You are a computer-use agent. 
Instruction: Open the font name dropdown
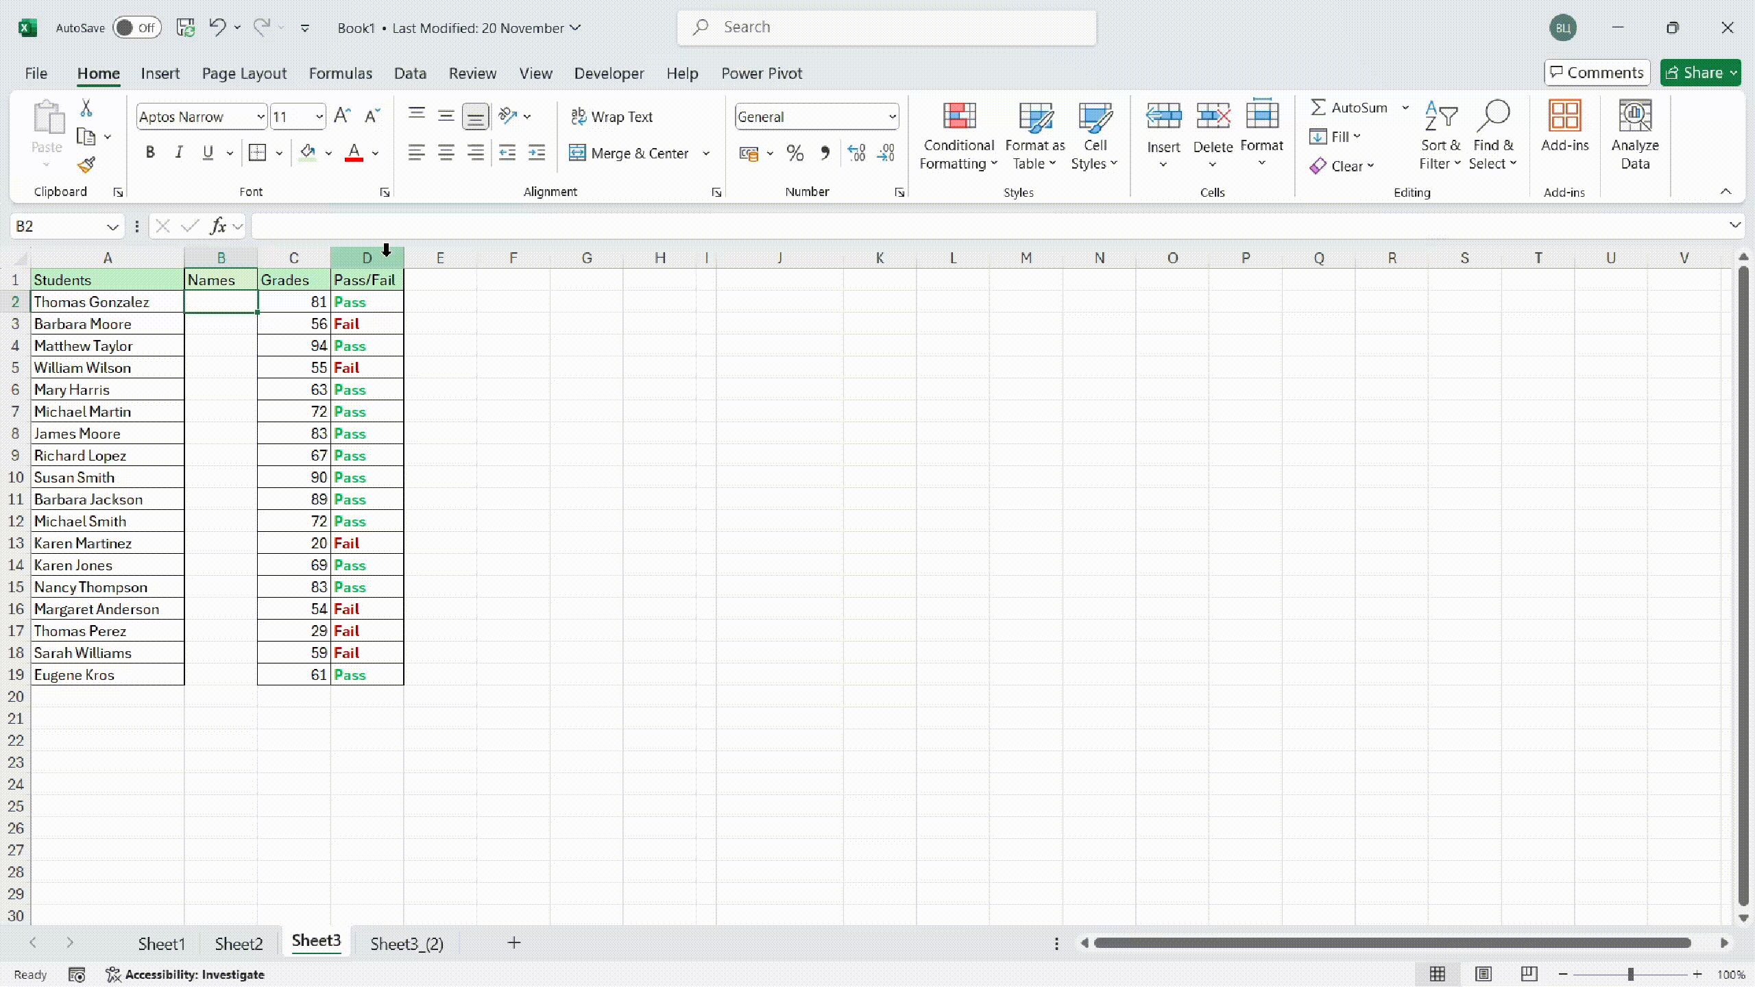click(x=261, y=117)
